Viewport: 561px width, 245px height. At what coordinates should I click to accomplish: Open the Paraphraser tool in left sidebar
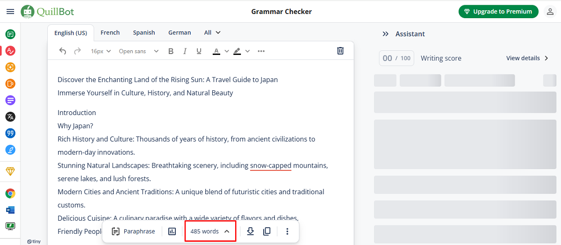[x=10, y=34]
